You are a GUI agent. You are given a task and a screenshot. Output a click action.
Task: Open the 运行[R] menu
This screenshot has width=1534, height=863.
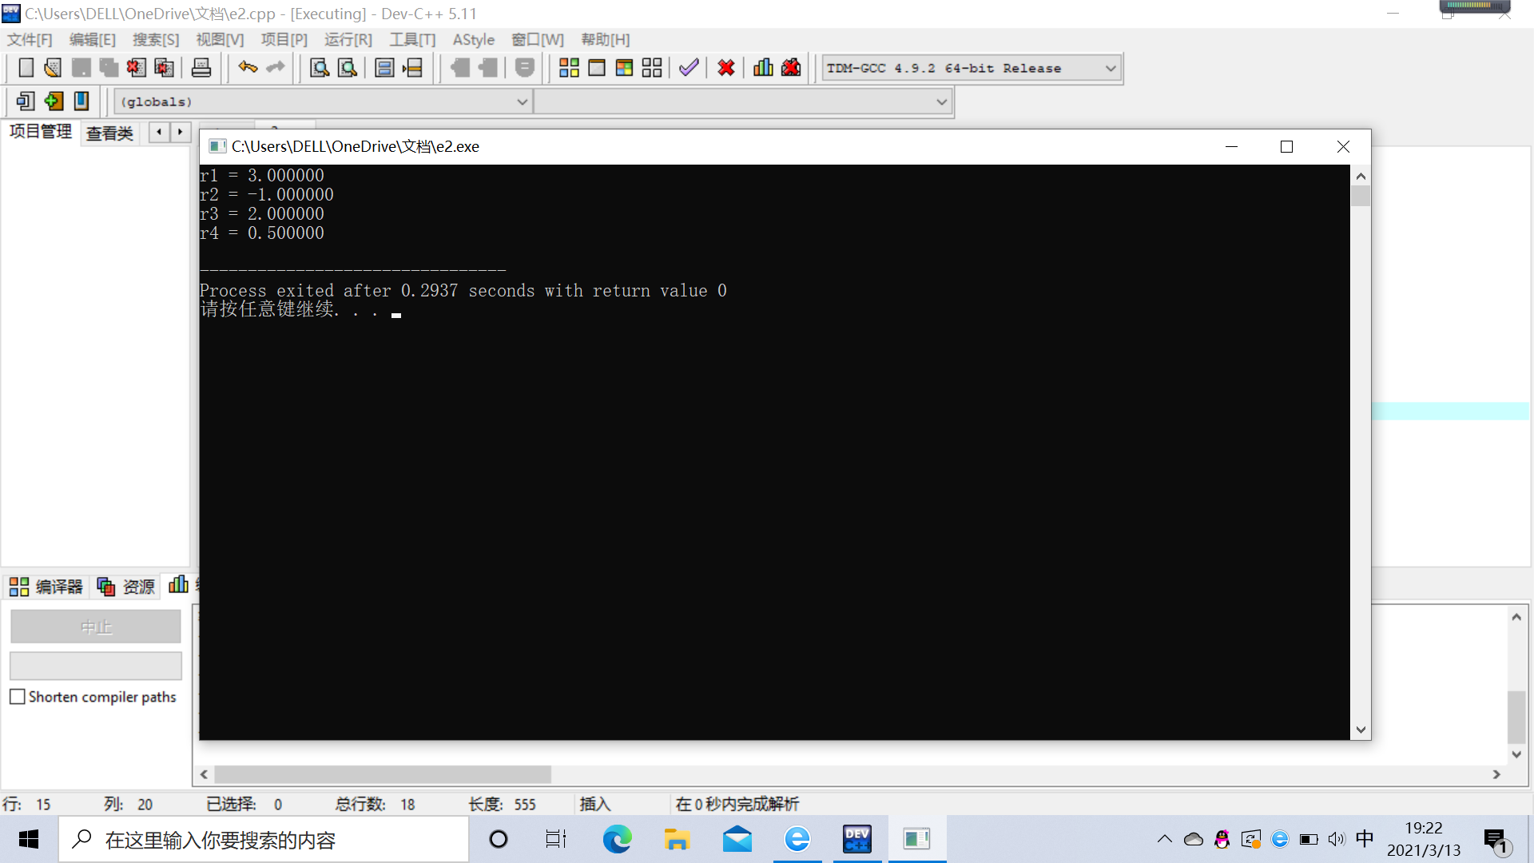[x=348, y=40]
